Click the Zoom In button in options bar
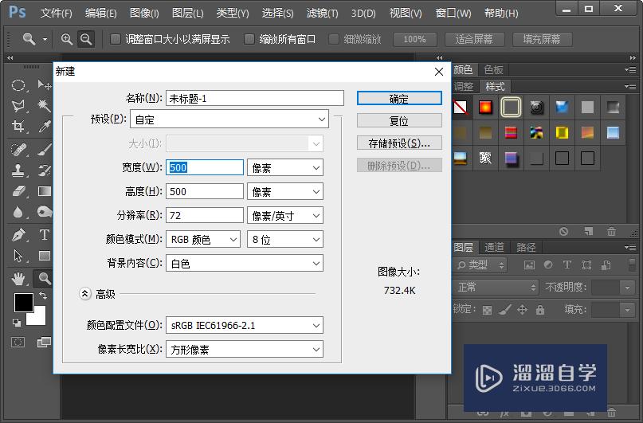The image size is (643, 423). click(66, 39)
